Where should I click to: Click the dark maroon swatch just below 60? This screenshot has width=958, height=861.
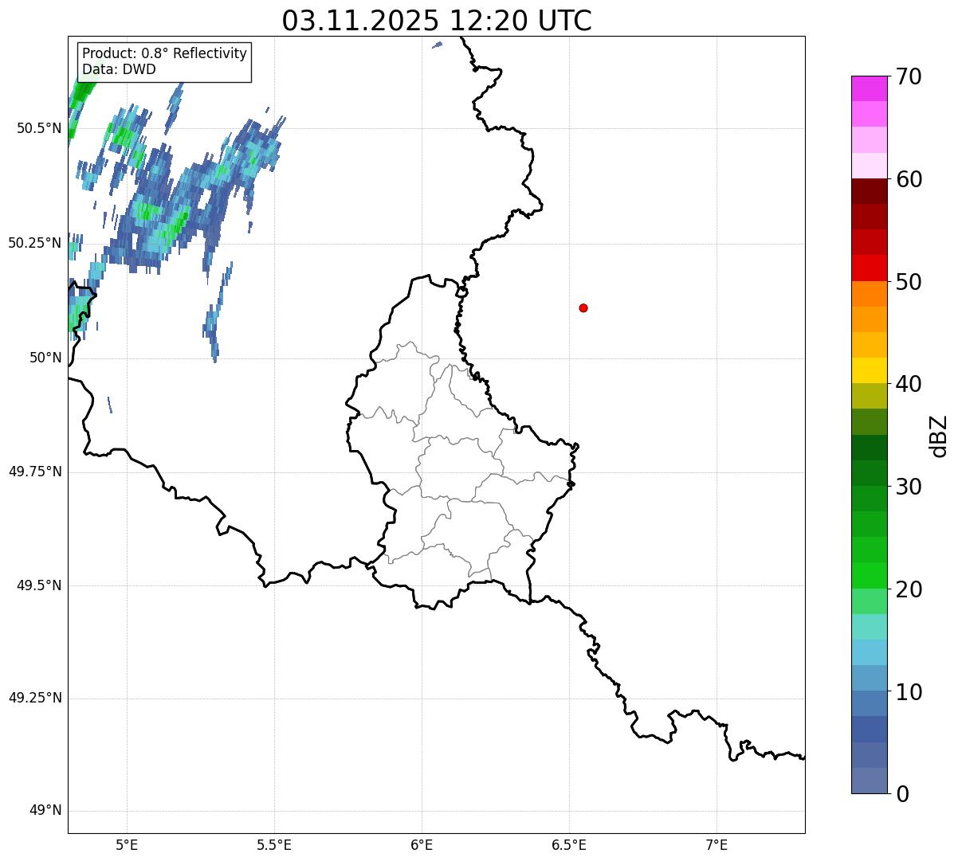click(x=870, y=191)
